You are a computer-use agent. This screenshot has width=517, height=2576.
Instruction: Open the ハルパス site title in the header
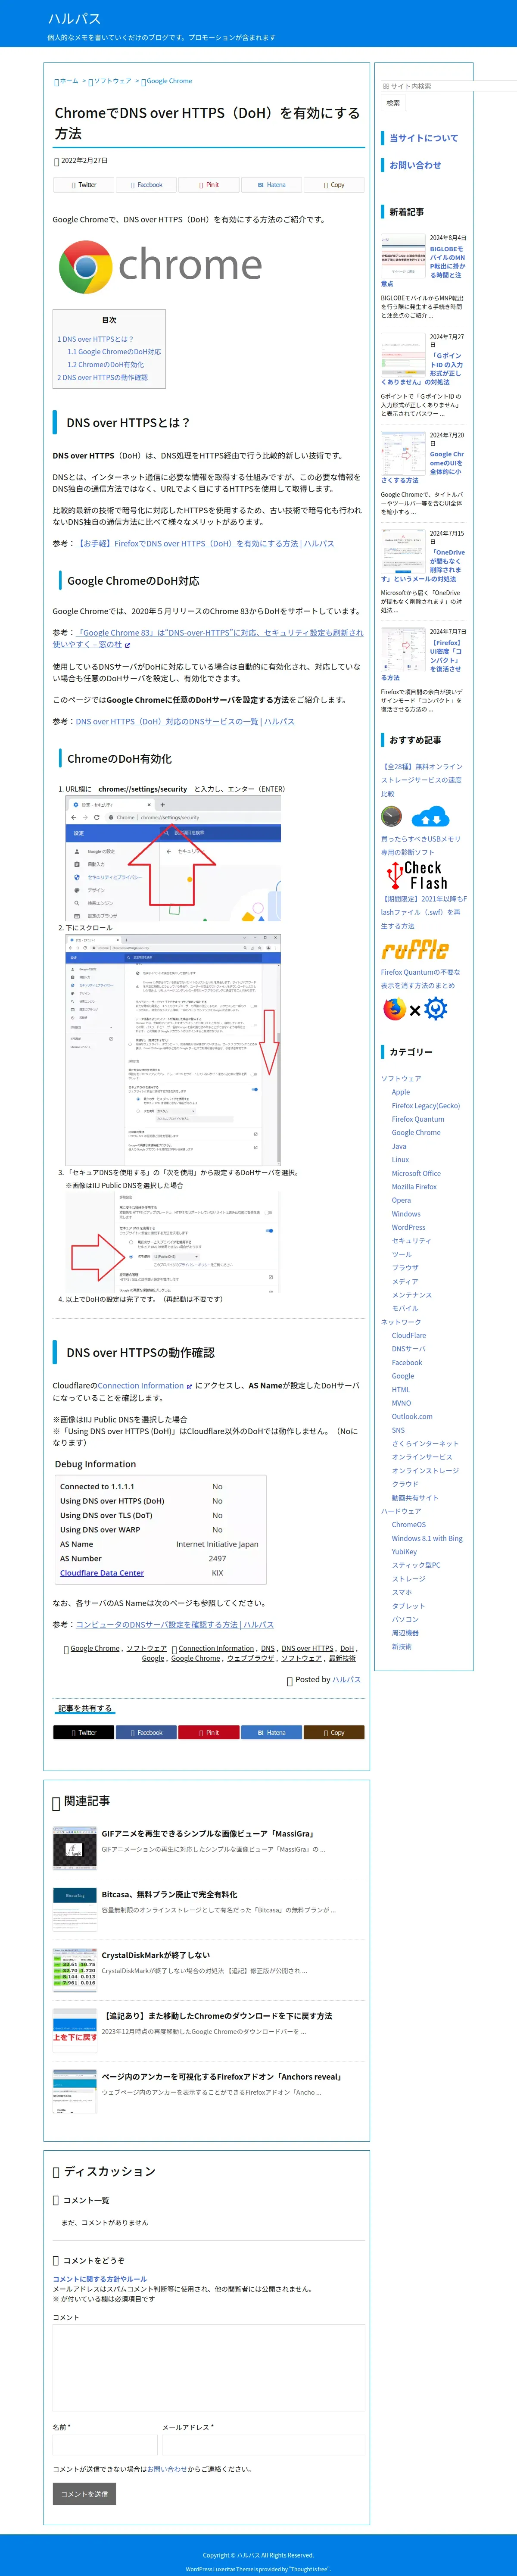click(x=74, y=19)
